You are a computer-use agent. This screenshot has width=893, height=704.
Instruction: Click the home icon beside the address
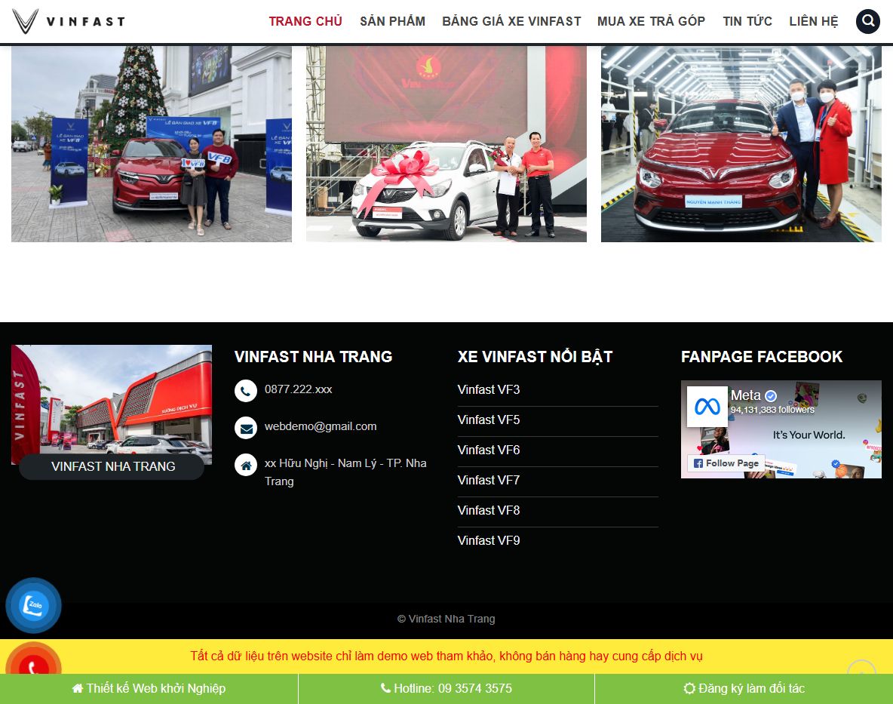[246, 465]
